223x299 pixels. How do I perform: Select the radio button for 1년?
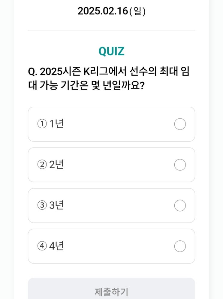click(x=180, y=124)
